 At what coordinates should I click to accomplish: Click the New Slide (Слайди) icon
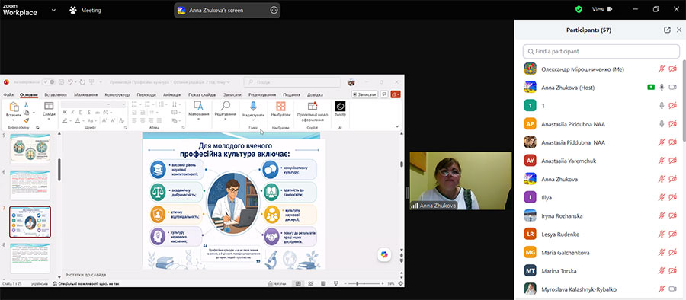tap(49, 105)
